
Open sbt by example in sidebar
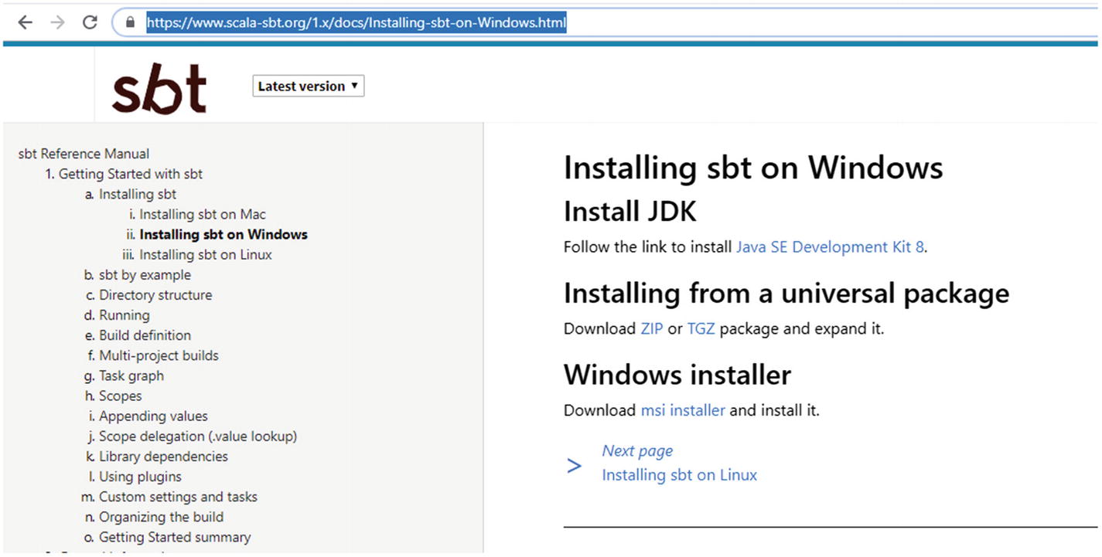(145, 275)
